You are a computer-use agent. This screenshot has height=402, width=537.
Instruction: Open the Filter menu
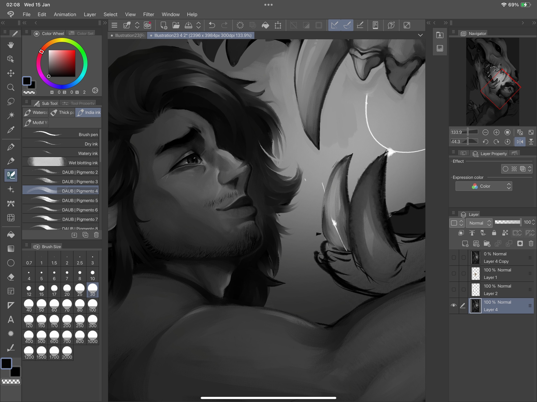(148, 14)
